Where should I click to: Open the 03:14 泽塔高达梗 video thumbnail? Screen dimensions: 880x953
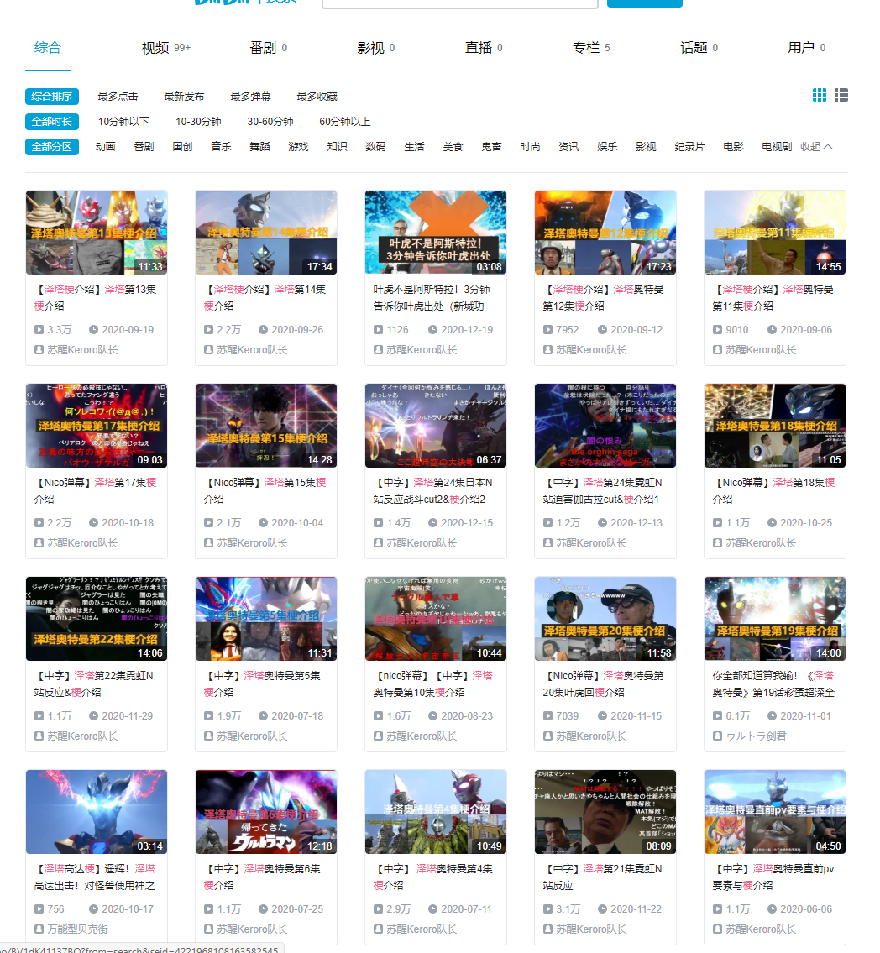(97, 812)
